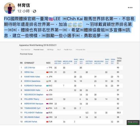Open gymnast link KURBANOV Nariman

tap(33, 86)
